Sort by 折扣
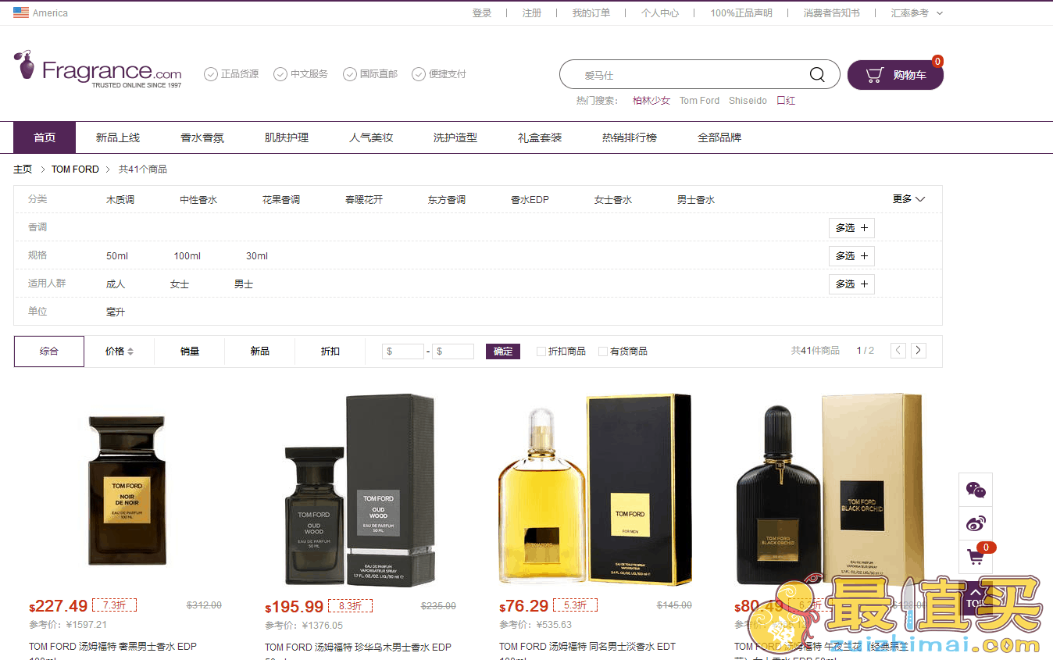The image size is (1053, 660). coord(330,351)
